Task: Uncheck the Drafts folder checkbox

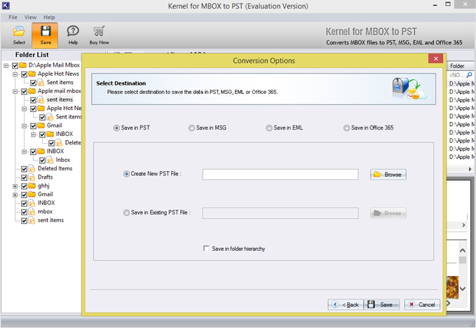Action: [x=25, y=177]
